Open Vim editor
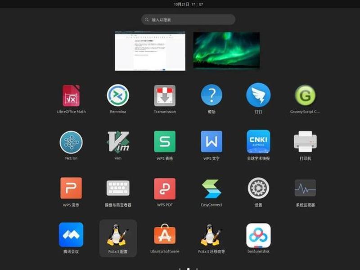This screenshot has height=270, width=360. [x=118, y=142]
